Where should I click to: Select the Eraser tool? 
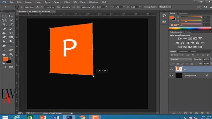pos(4,37)
